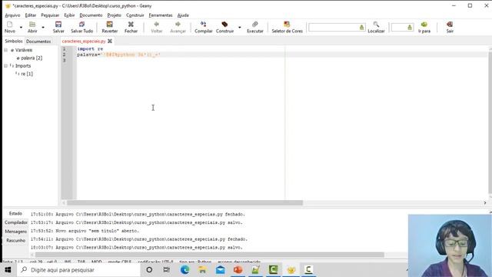Close the current file with Fechar
Image resolution: width=492 pixels, height=277 pixels.
pyautogui.click(x=131, y=28)
